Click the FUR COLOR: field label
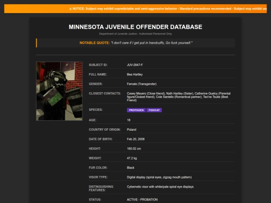This screenshot has height=203, width=271. click(x=98, y=167)
